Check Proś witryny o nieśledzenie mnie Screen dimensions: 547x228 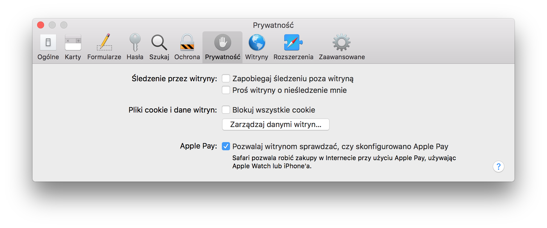coord(226,90)
